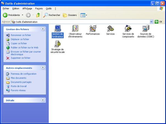Screen dimensions: 166x124
Task: Click Déplacer ce fichier link
Action: [x=20, y=39]
